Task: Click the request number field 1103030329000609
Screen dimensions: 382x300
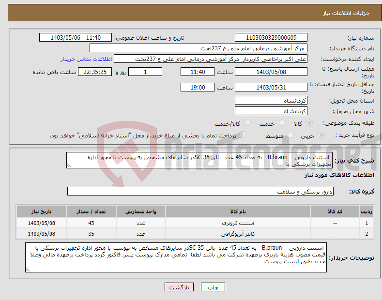Action: pyautogui.click(x=271, y=38)
